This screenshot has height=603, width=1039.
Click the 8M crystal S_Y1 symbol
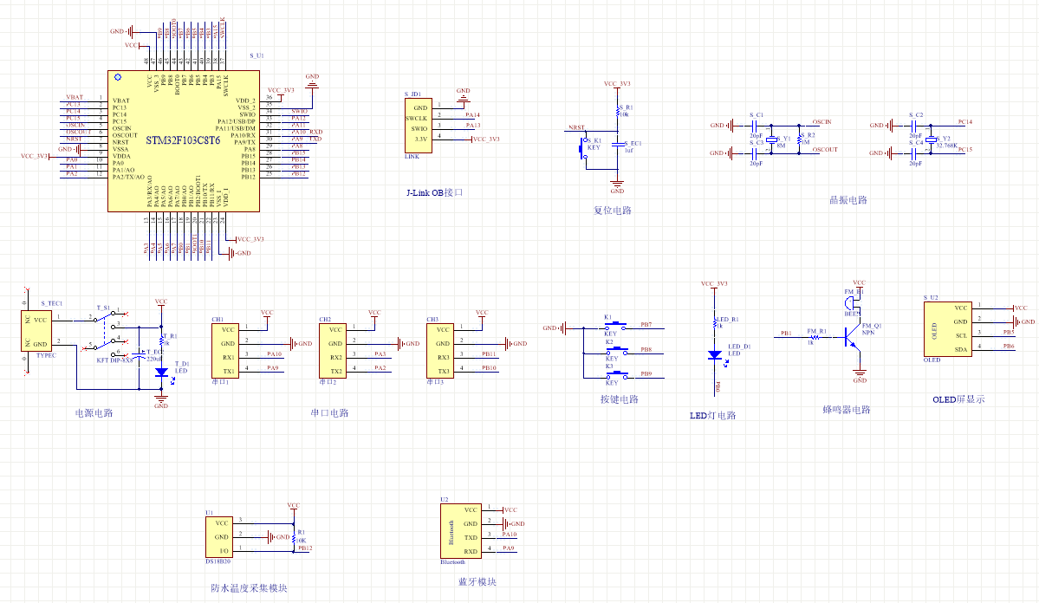pyautogui.click(x=770, y=139)
